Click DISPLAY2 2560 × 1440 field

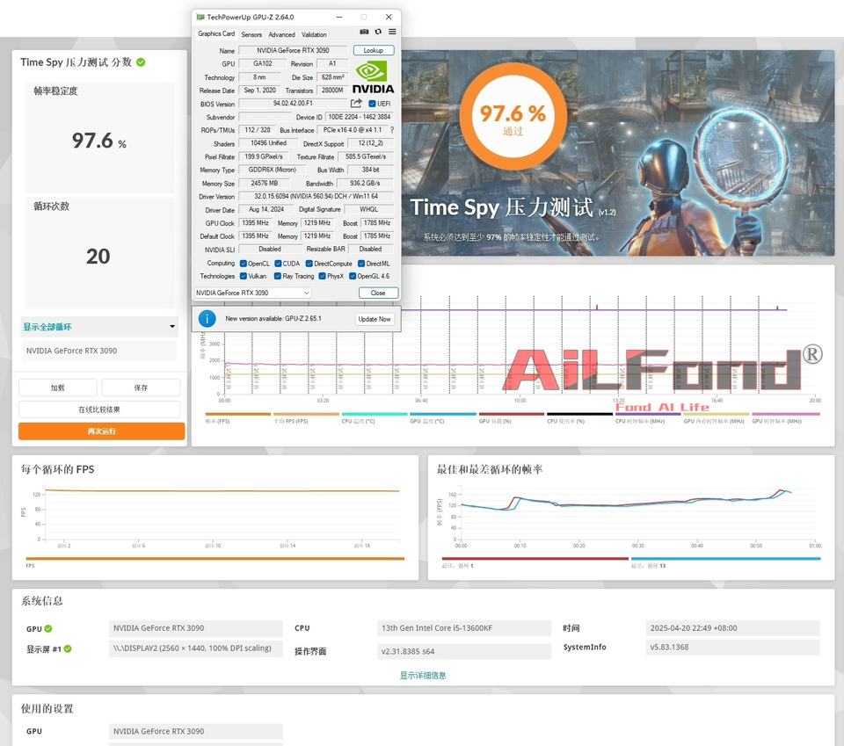pos(195,648)
